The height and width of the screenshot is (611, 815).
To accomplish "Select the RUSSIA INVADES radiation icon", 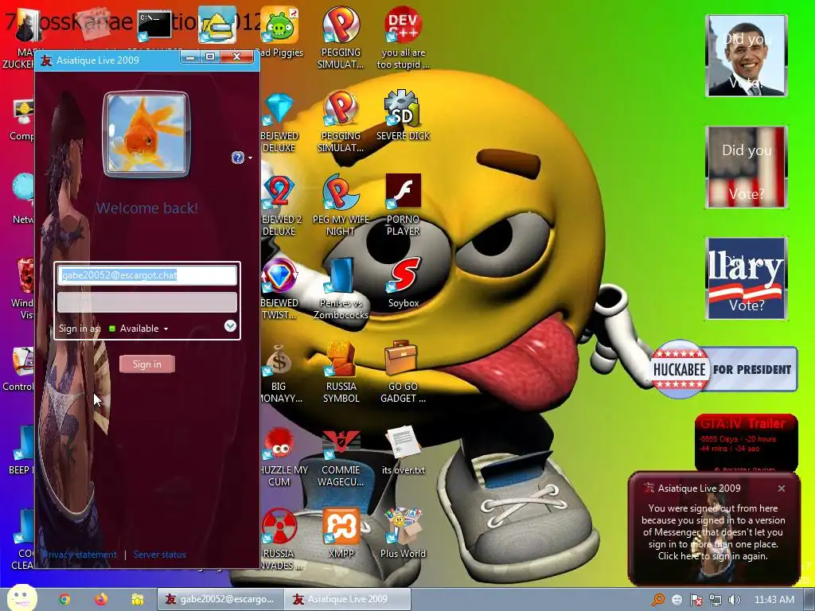I will pos(279,539).
